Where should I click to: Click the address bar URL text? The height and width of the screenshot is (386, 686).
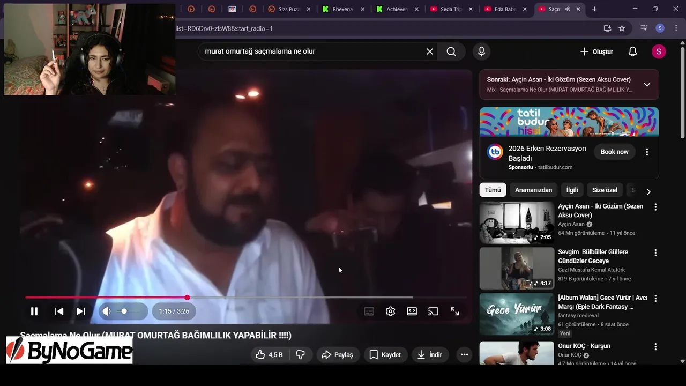224,28
